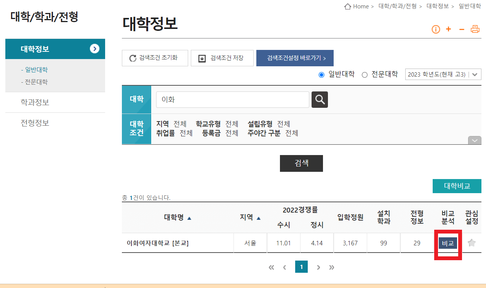Image resolution: width=486 pixels, height=288 pixels.
Task: Open the 2023 학년도 year dropdown
Action: coord(443,74)
